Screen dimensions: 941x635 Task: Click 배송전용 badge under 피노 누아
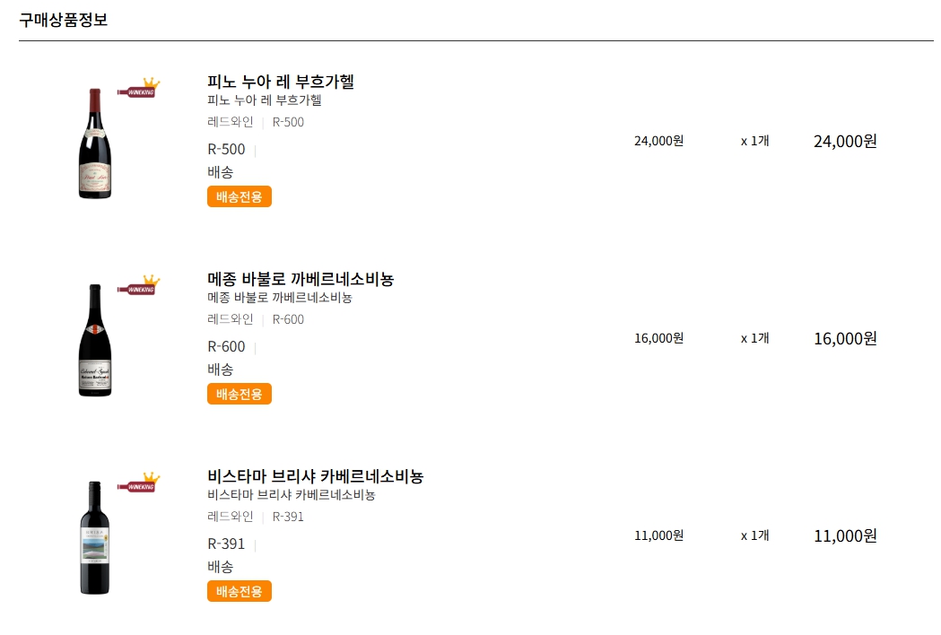(x=240, y=196)
